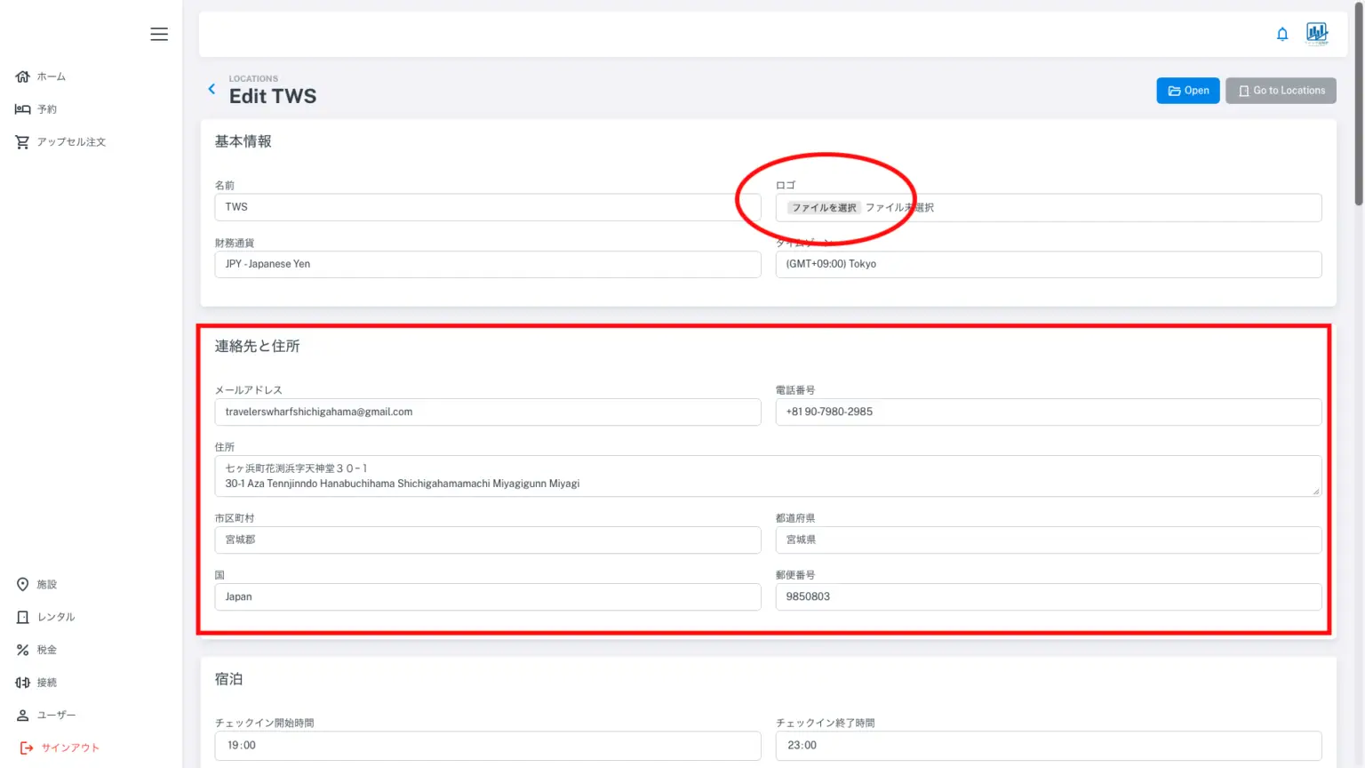The height and width of the screenshot is (768, 1365).
Task: Click the back arrow beside Edit TWS
Action: coord(212,89)
